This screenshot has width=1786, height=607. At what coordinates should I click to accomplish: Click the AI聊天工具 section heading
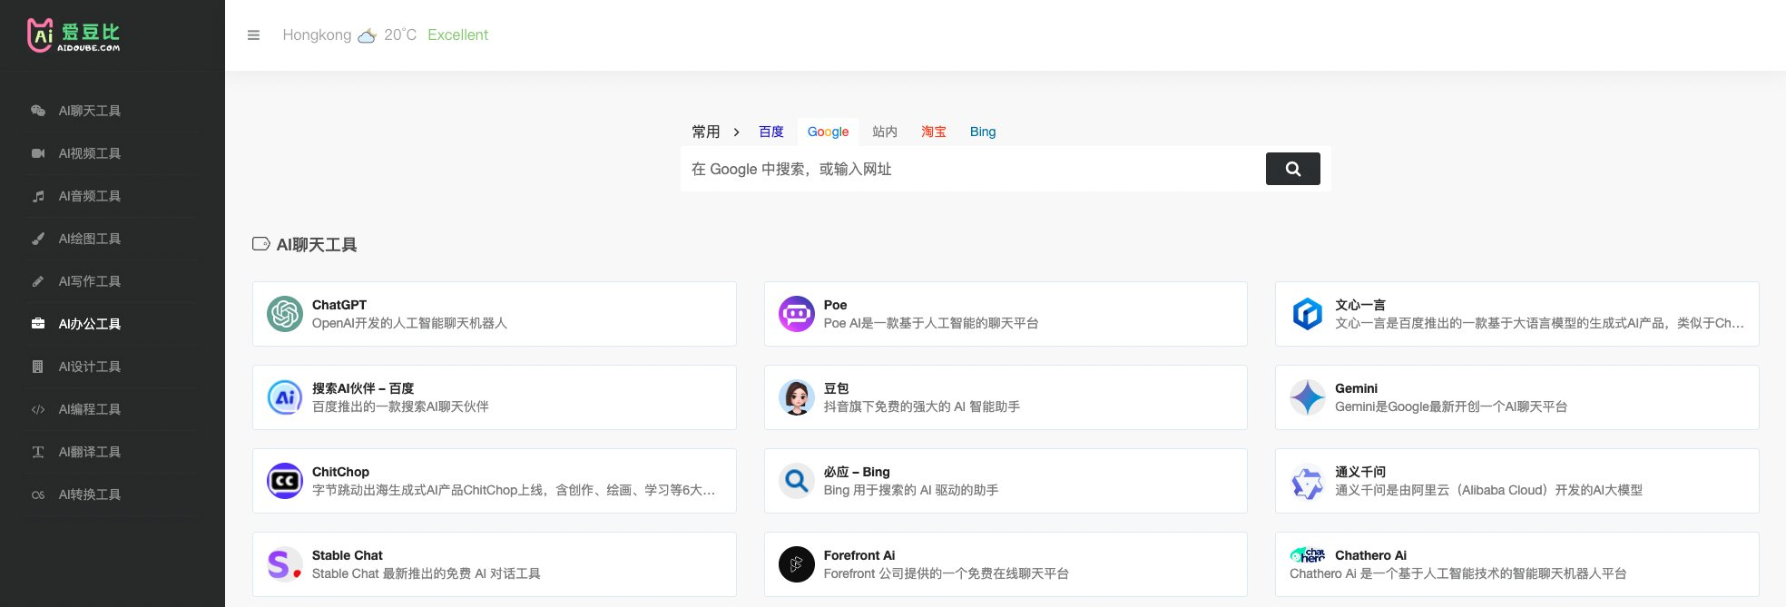coord(317,245)
